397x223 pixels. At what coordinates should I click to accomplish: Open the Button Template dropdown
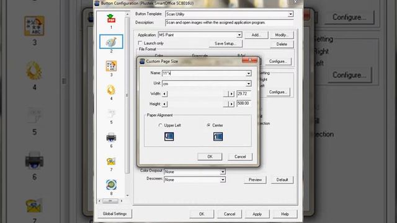[x=291, y=14]
